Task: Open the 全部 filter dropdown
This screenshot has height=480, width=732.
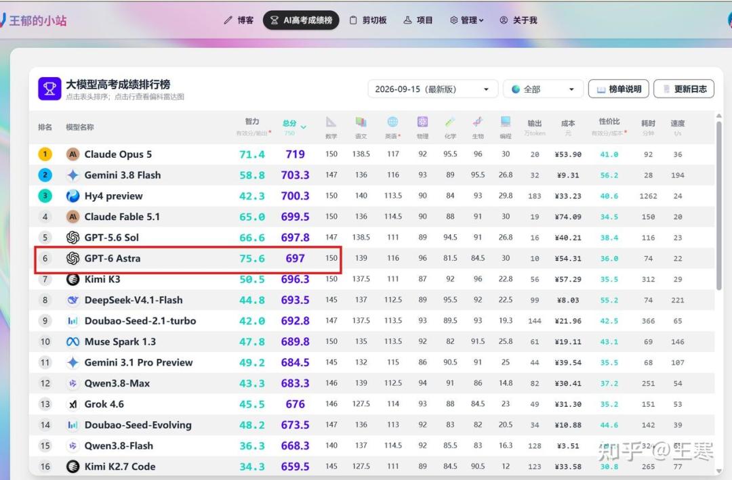Action: click(543, 89)
